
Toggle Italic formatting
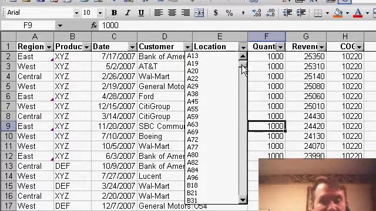pos(127,13)
